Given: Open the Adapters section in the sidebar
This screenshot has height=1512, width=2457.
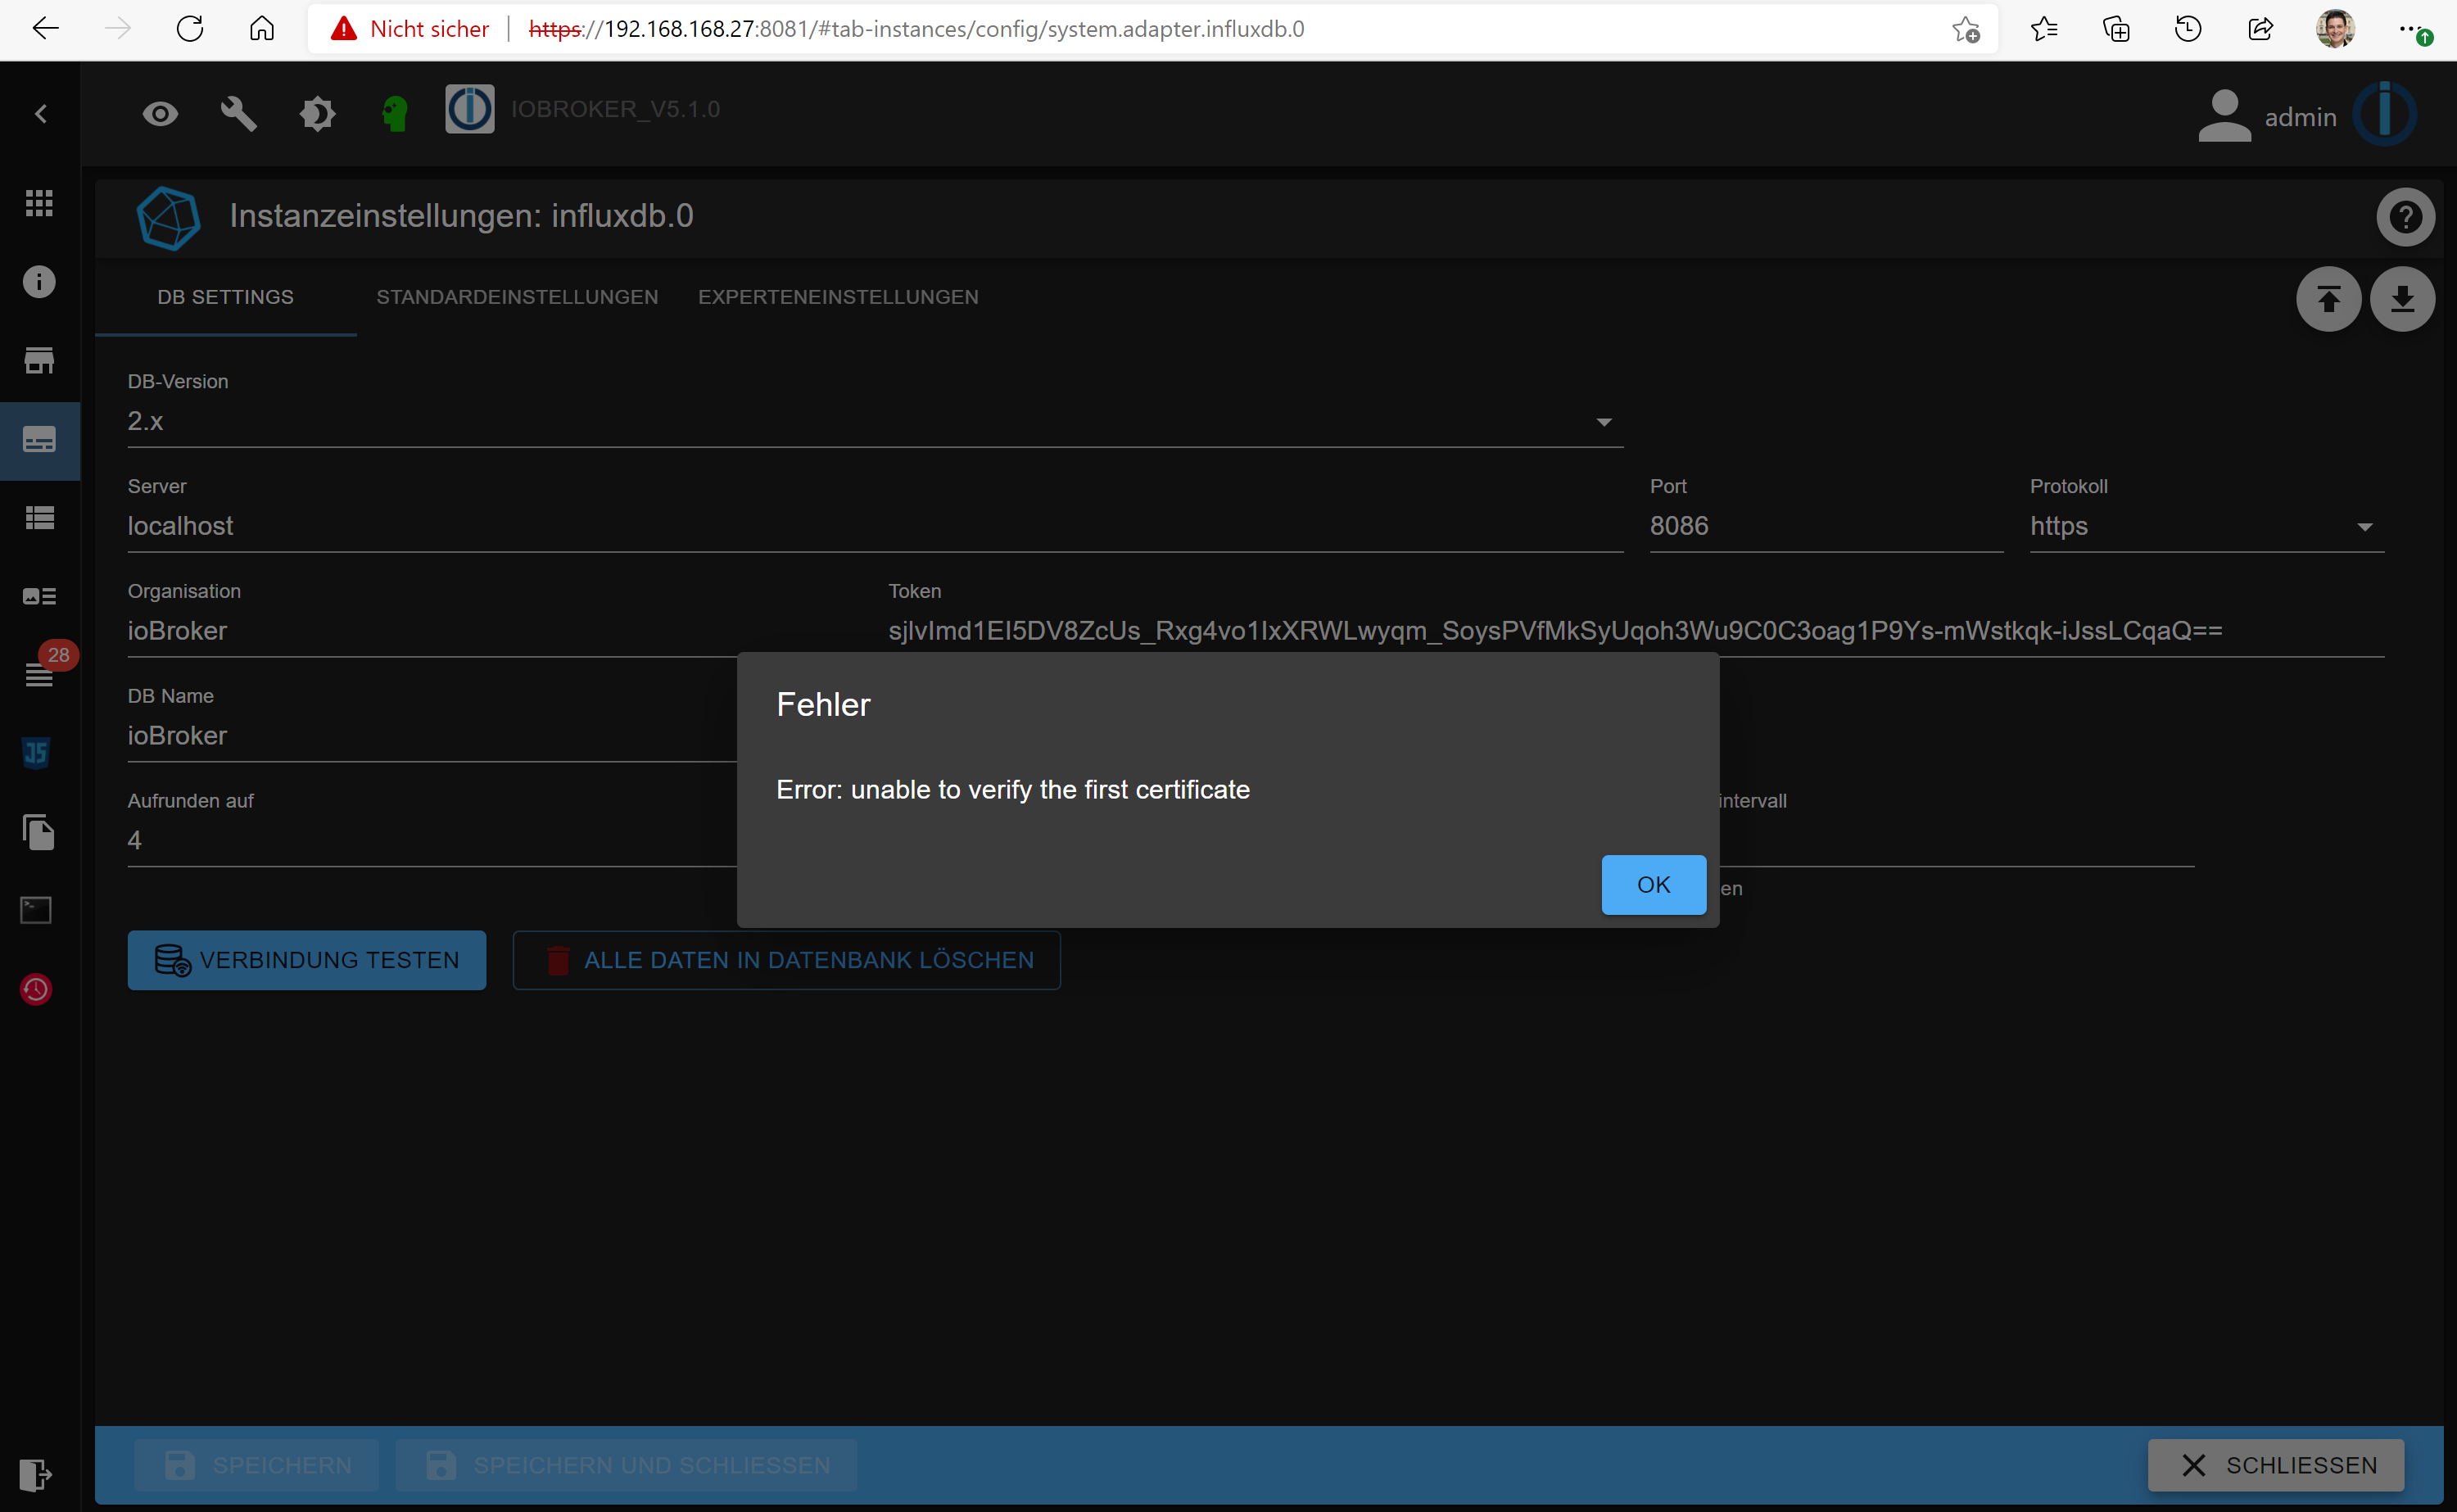Looking at the screenshot, I should click(40, 360).
